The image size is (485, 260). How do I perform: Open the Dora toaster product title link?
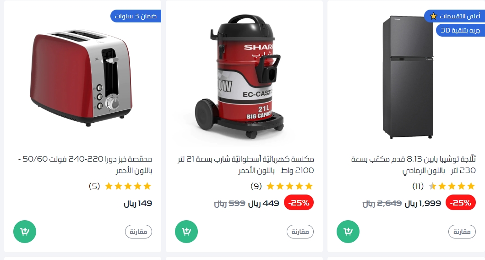pyautogui.click(x=85, y=165)
